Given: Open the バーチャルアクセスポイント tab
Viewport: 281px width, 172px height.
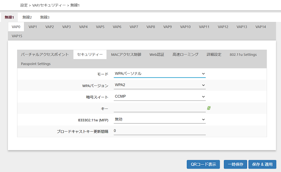Looking at the screenshot, I should 45,54.
